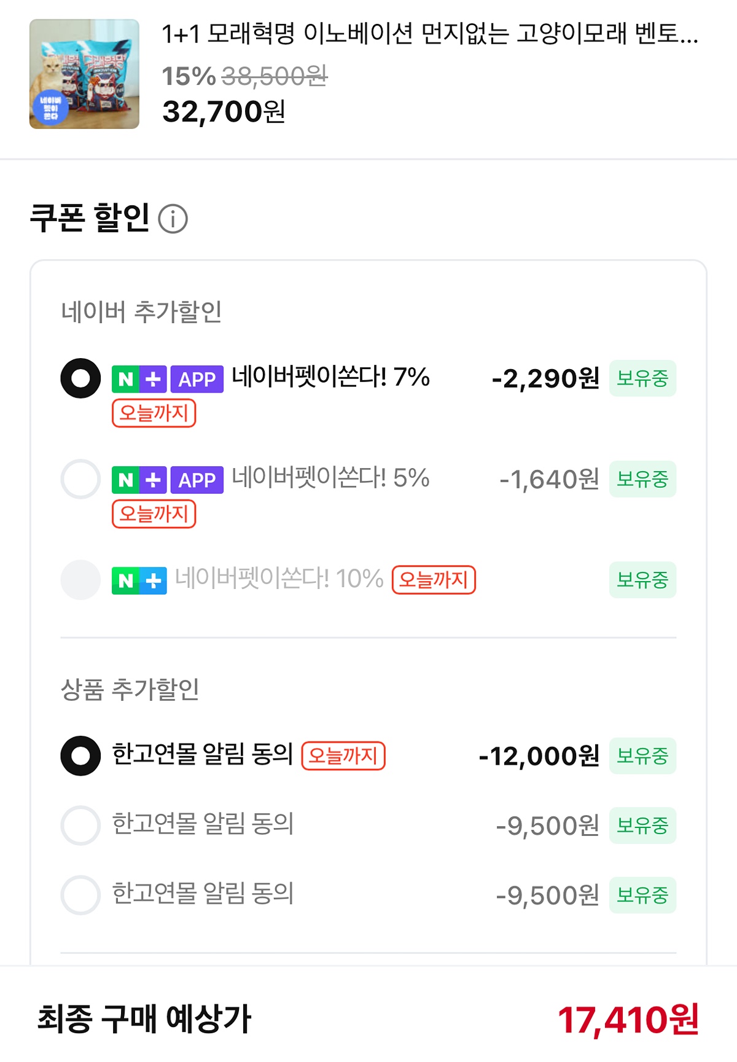
Task: Click the 오늘까지 tag under 7% coupon
Action: [154, 413]
